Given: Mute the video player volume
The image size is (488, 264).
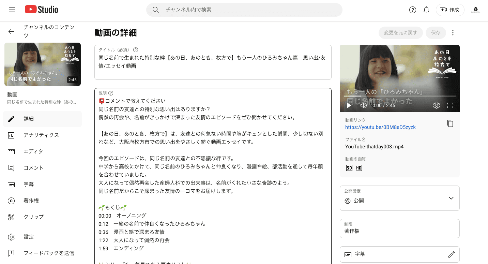Looking at the screenshot, I should click(364, 105).
